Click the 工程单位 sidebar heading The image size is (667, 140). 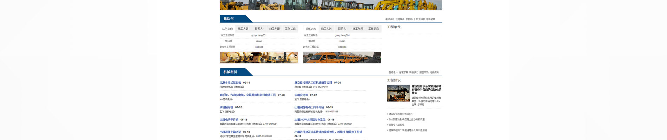click(x=394, y=27)
